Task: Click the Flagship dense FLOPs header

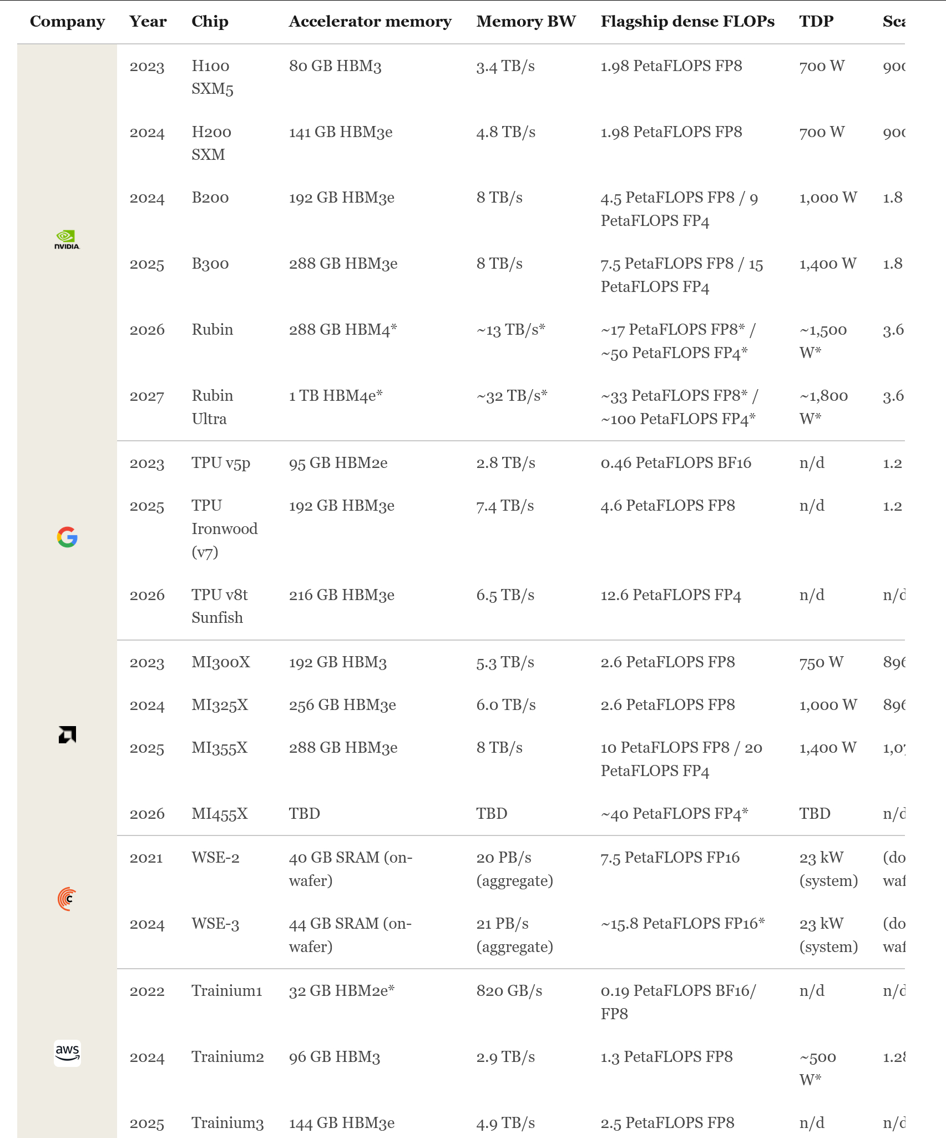Action: point(687,21)
